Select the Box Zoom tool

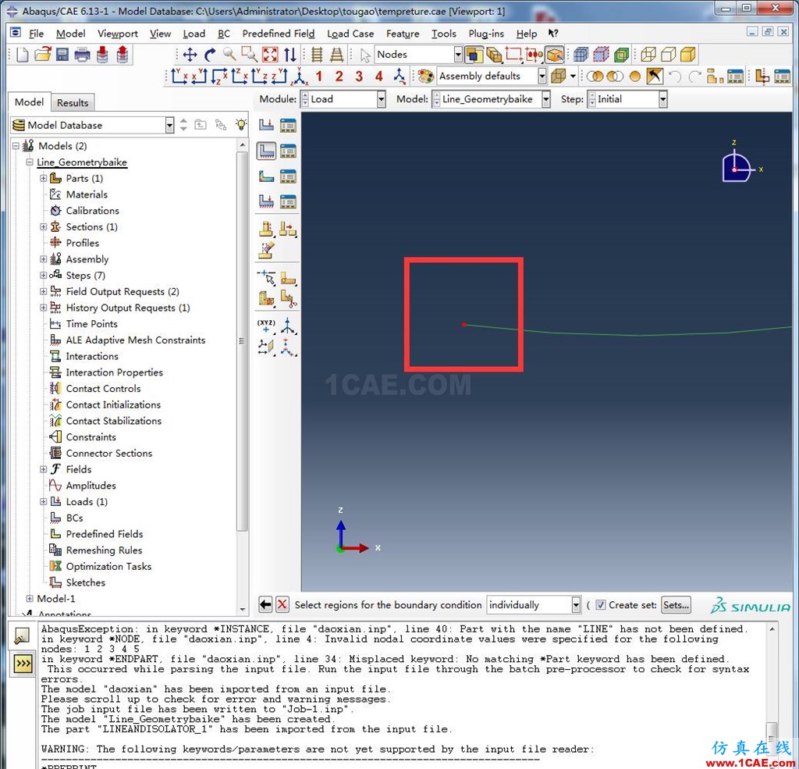249,54
